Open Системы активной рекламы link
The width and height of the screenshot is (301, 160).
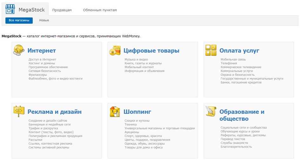[x=49, y=147]
